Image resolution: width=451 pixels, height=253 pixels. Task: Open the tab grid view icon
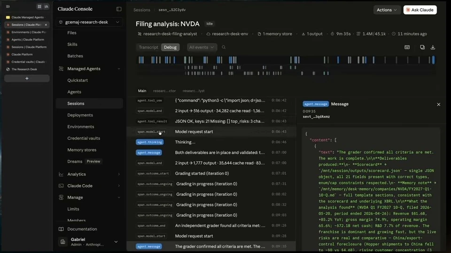39,6
